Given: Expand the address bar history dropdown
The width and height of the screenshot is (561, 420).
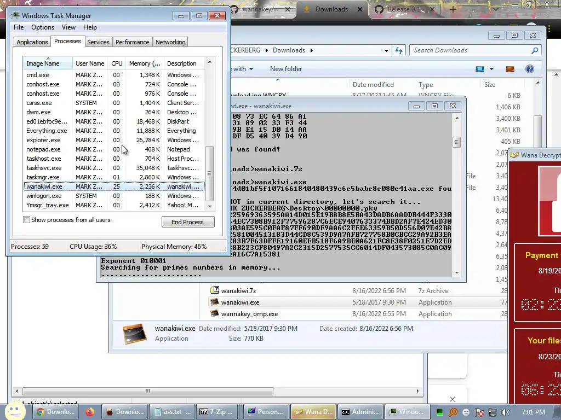Looking at the screenshot, I should (386, 51).
